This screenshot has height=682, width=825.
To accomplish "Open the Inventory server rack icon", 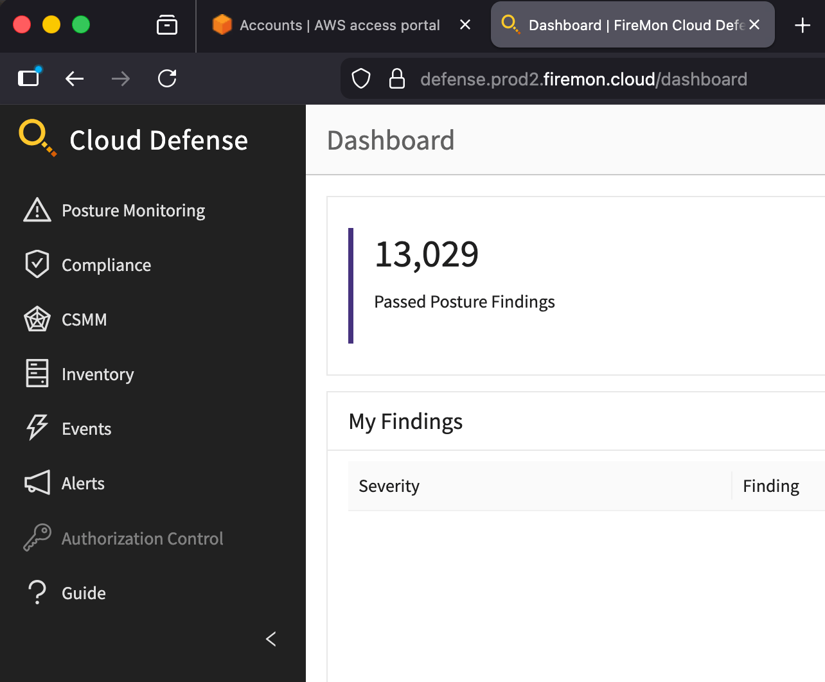I will [37, 374].
